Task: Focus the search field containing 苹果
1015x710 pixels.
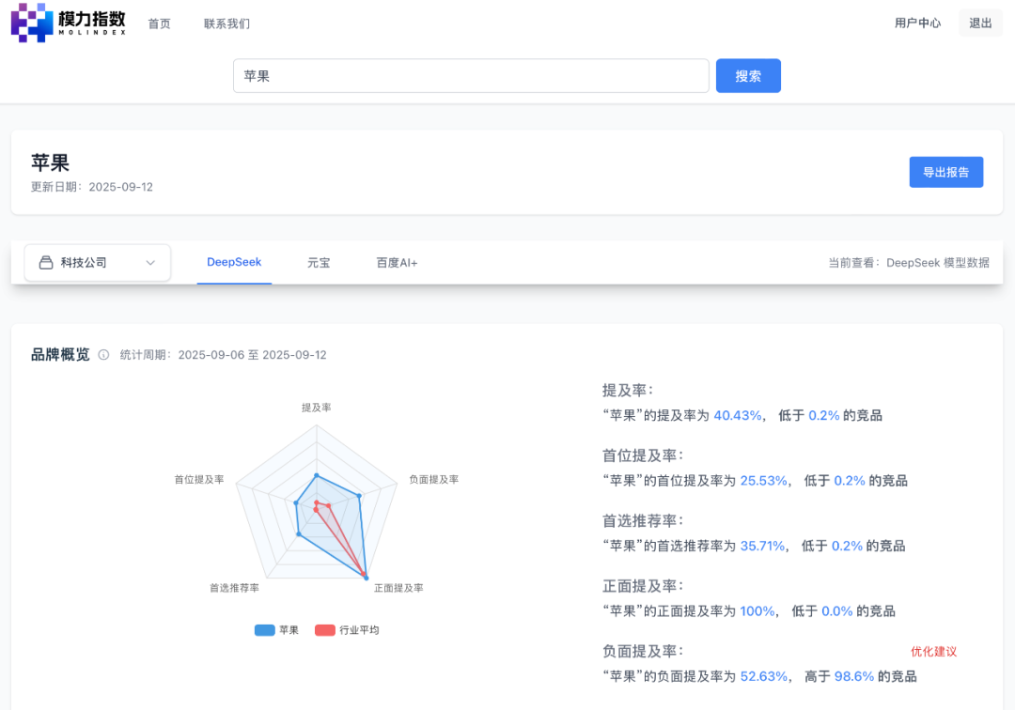Action: point(471,76)
